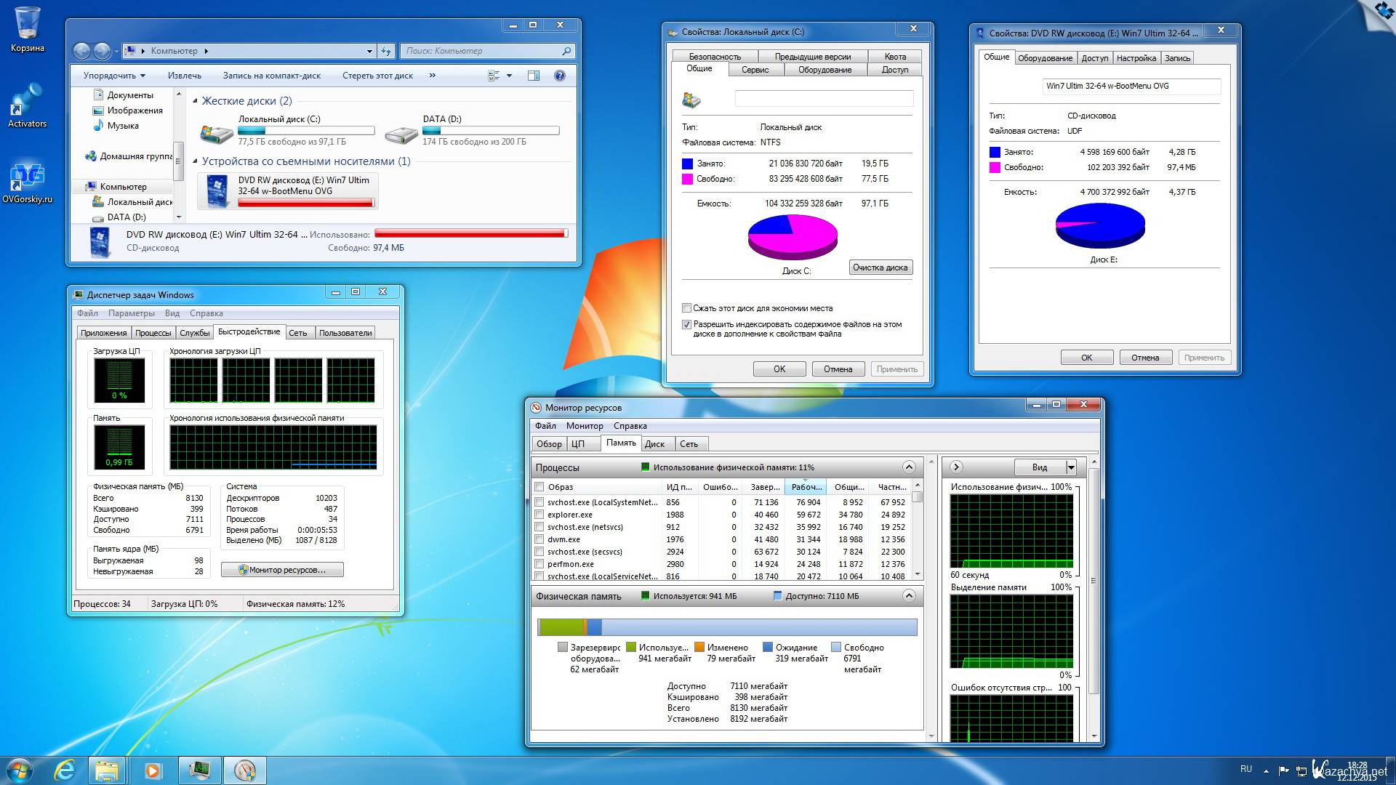Open Explorer help question-mark icon

point(560,76)
